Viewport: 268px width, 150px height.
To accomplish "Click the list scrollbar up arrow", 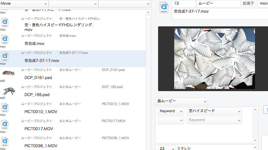I will coord(148,12).
